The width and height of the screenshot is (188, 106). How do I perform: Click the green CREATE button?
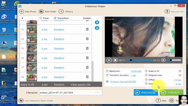pyautogui.click(x=172, y=92)
